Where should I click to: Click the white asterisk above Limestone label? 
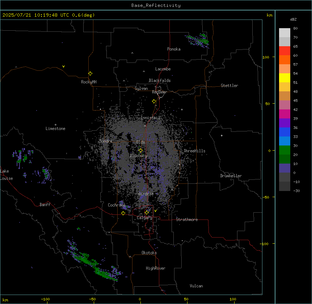click(x=55, y=125)
